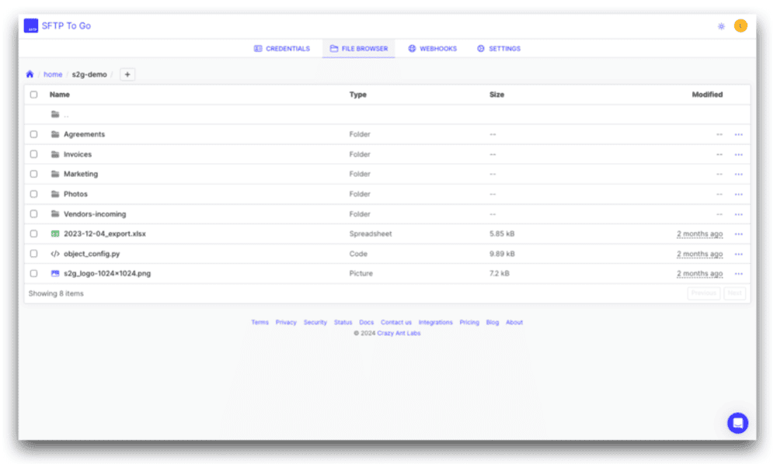Toggle the light/dark theme sun icon
The image size is (777, 464).
(x=721, y=26)
